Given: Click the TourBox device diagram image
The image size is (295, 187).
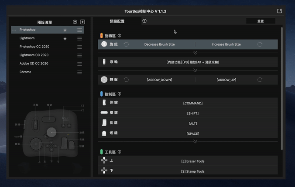Looking at the screenshot, I should 50,132.
